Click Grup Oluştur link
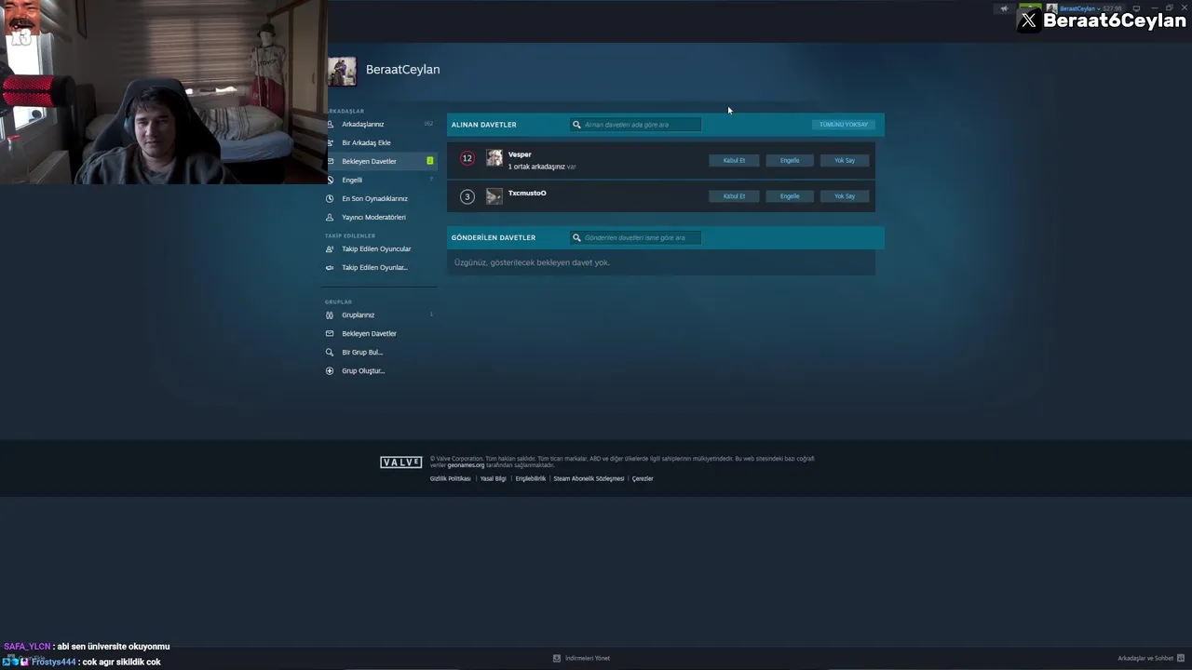 (x=363, y=370)
